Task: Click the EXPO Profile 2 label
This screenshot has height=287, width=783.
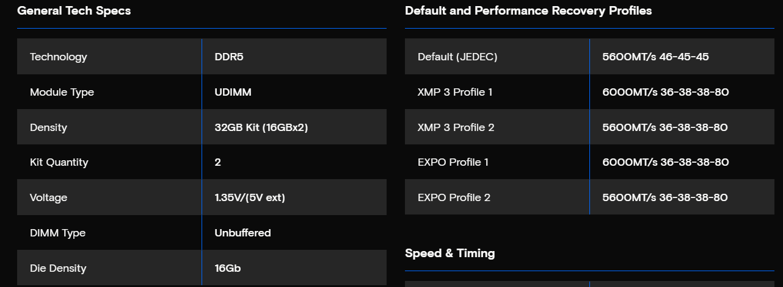Action: tap(454, 198)
